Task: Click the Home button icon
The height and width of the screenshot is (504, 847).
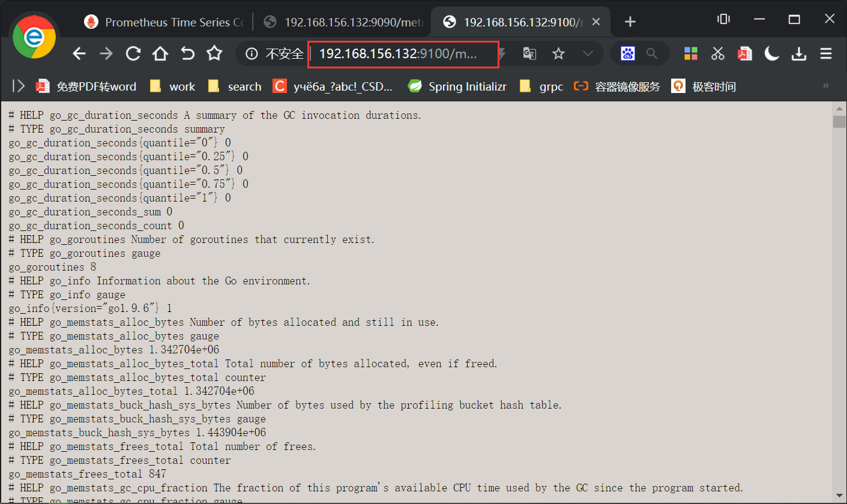Action: click(160, 53)
